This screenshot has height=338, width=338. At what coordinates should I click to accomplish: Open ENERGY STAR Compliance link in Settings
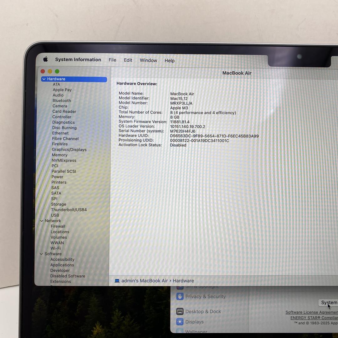point(314,318)
